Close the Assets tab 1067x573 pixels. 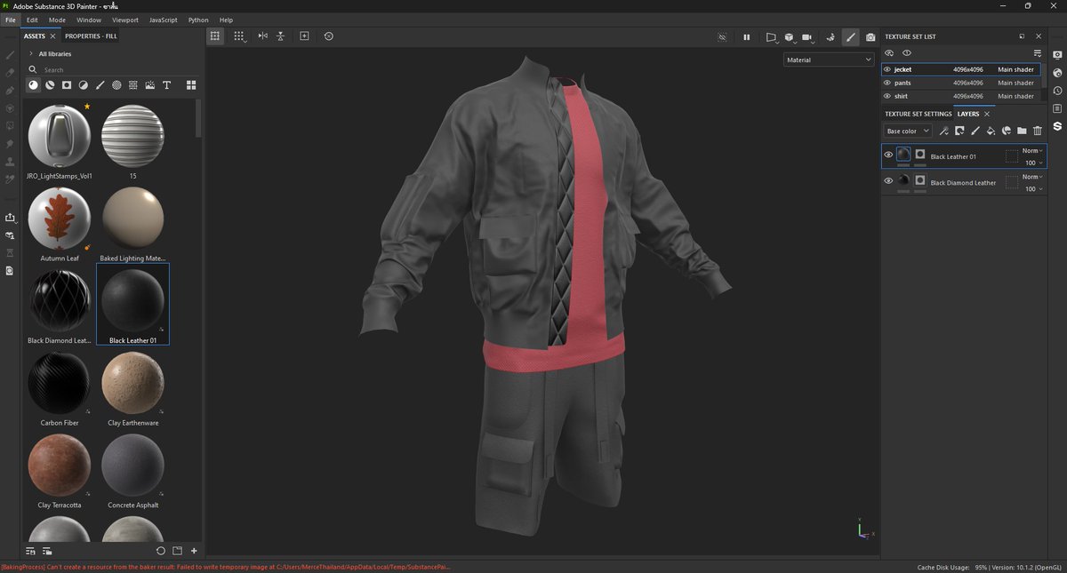tap(53, 36)
